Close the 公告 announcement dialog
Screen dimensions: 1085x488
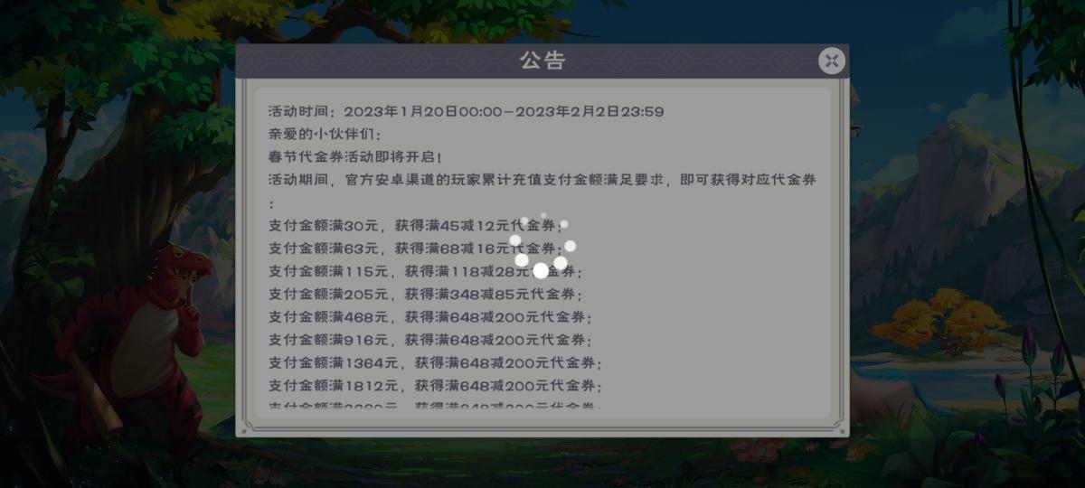click(x=832, y=61)
